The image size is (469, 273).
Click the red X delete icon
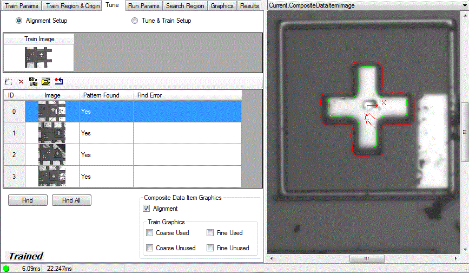(21, 82)
